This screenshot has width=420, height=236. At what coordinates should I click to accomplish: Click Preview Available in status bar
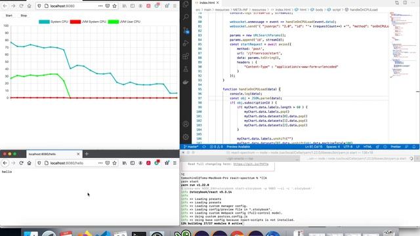238,147
